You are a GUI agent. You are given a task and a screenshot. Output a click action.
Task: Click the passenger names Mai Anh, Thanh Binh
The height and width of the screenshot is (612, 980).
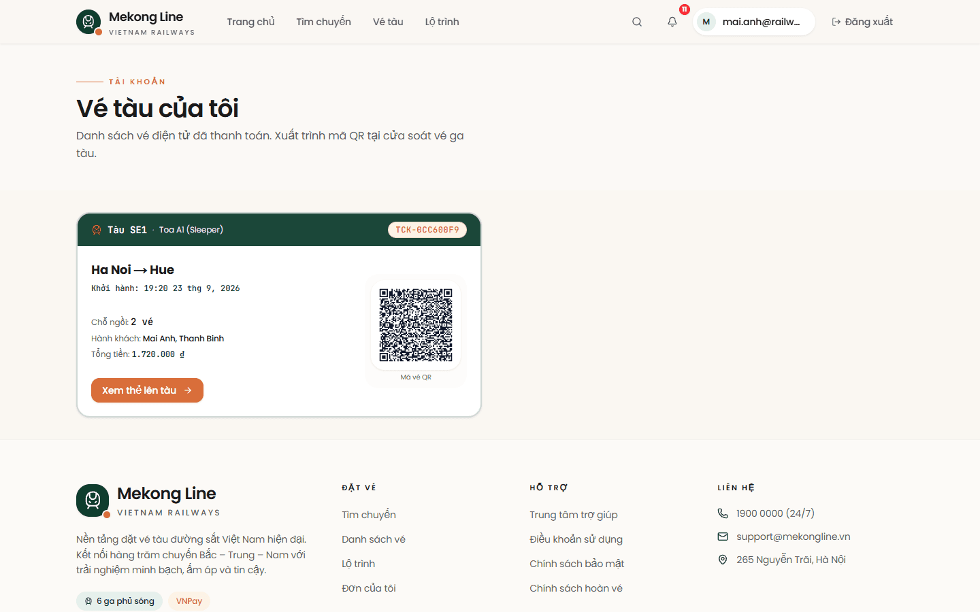183,339
